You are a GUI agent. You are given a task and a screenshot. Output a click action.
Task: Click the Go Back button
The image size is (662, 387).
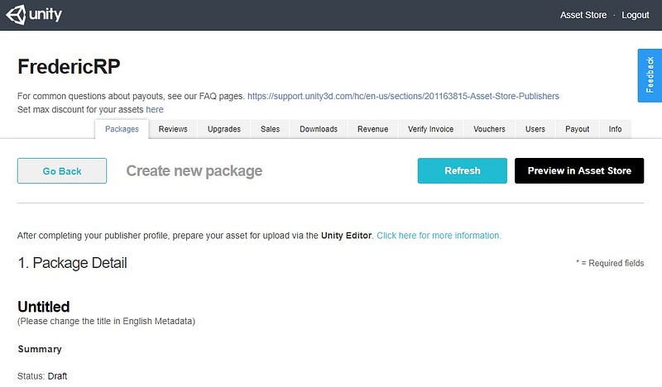62,171
